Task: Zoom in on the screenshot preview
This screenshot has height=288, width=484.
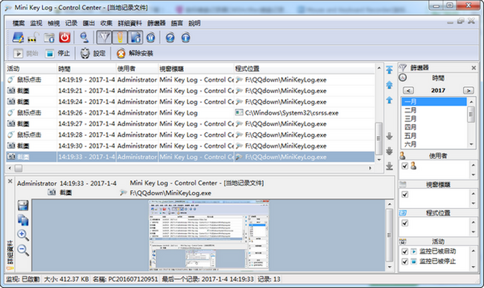Action: (x=23, y=235)
